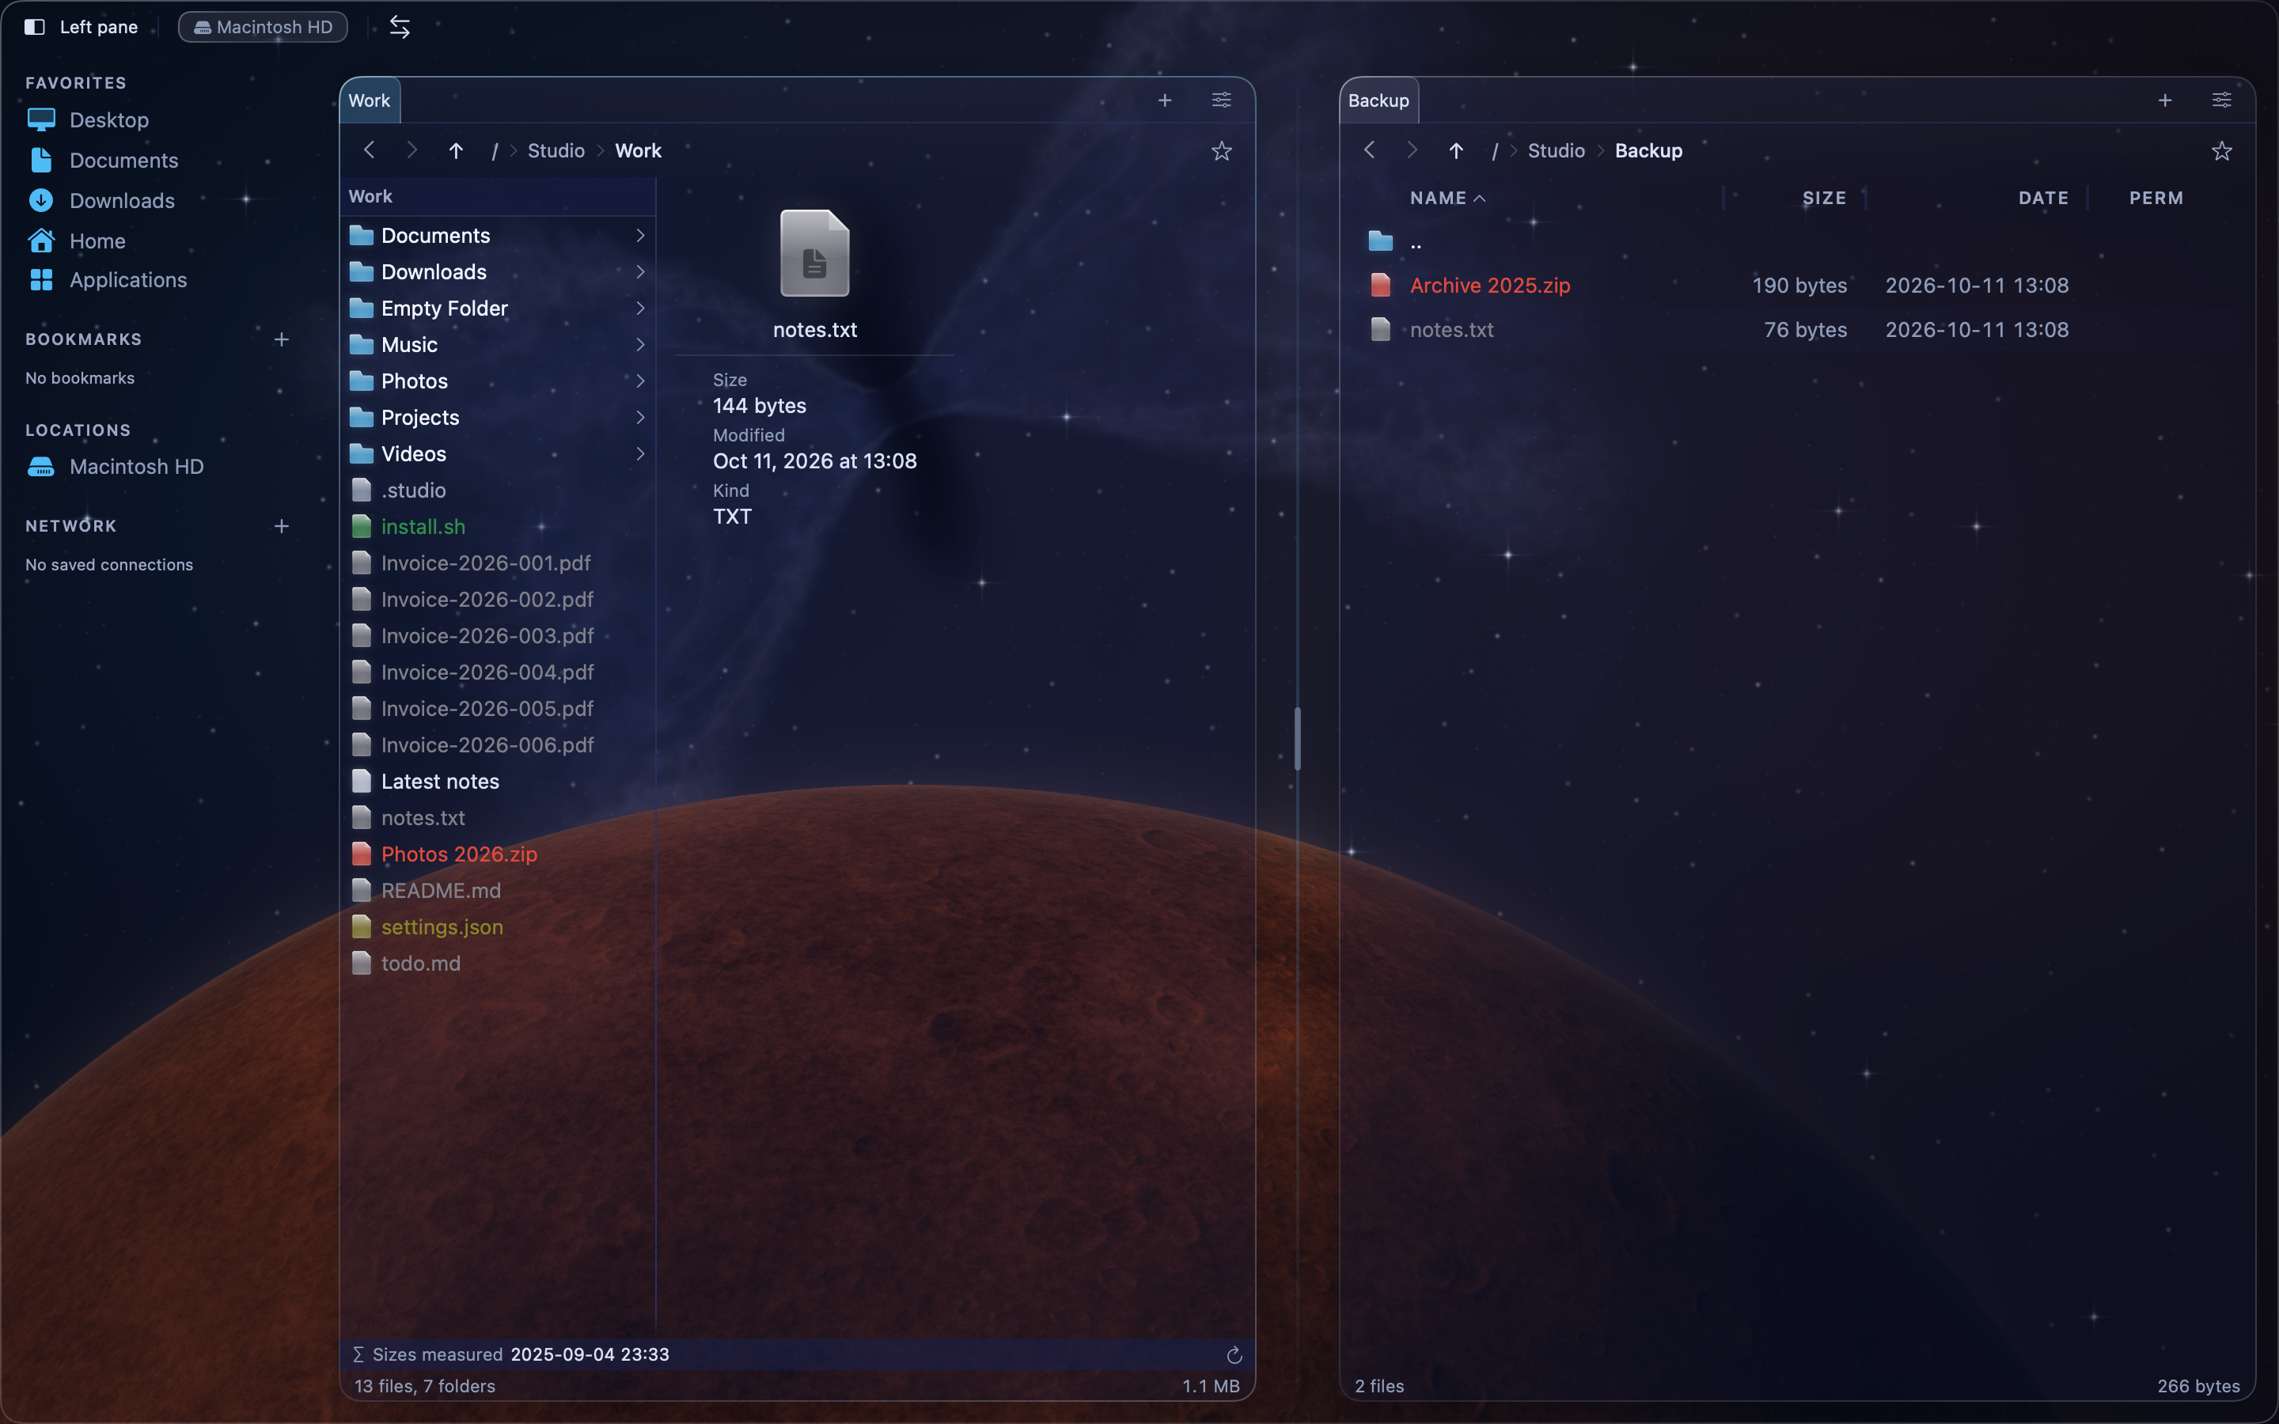Viewport: 2279px width, 1424px height.
Task: Click Studio in the Work pane breadcrumb
Action: pos(556,150)
